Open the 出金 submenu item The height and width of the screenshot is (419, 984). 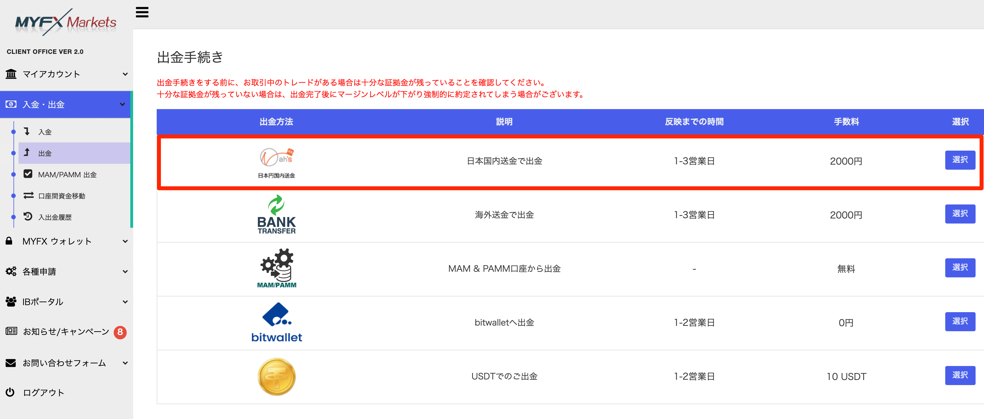point(74,153)
